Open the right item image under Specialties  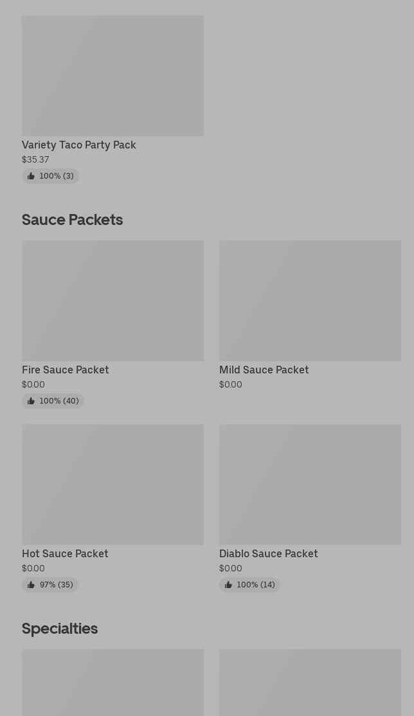pos(310,683)
